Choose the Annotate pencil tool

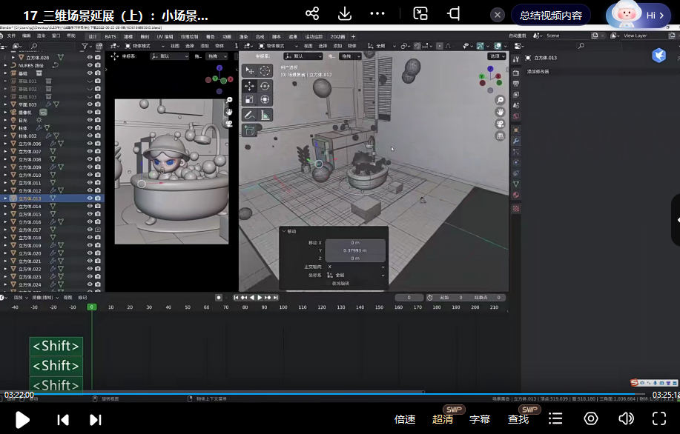249,115
